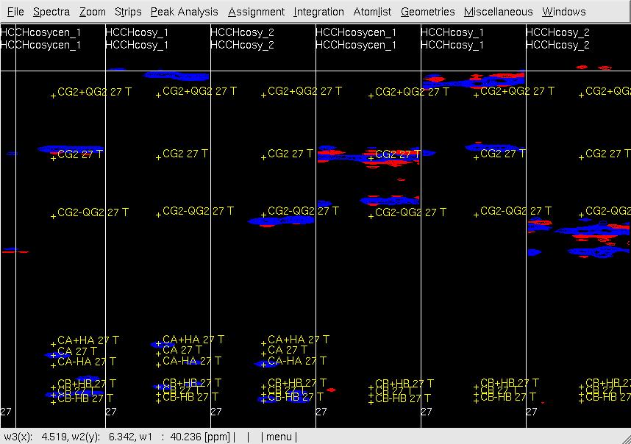Open the Peak Analysis menu

tap(184, 12)
